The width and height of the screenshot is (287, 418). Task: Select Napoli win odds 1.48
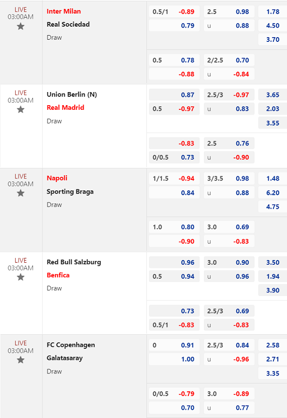272,178
